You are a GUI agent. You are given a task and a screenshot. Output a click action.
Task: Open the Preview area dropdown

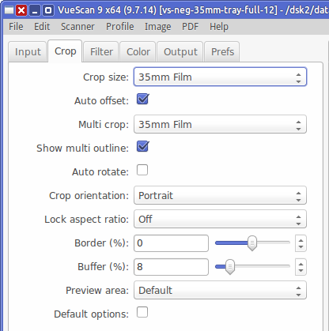point(220,290)
